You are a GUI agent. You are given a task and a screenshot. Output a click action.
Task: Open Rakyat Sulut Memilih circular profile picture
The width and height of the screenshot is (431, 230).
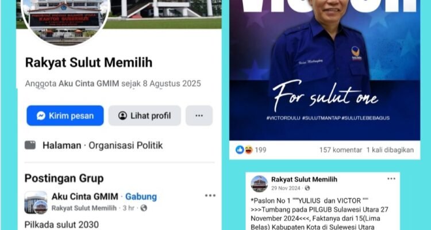click(66, 21)
